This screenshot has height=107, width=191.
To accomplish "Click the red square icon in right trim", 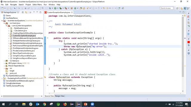I will [189, 42].
